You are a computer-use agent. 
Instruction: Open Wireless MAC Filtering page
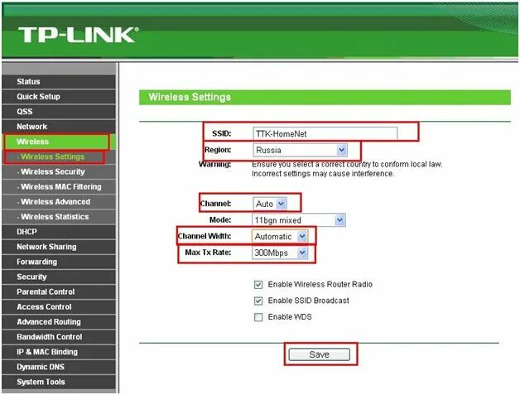click(59, 186)
